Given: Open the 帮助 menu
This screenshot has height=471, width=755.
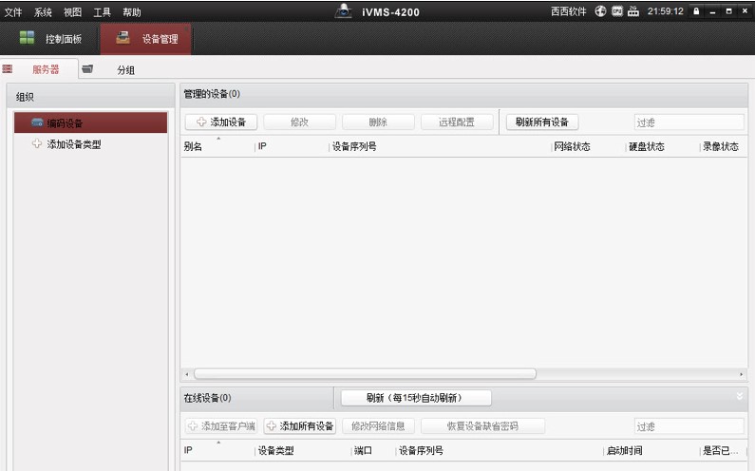Looking at the screenshot, I should point(132,12).
